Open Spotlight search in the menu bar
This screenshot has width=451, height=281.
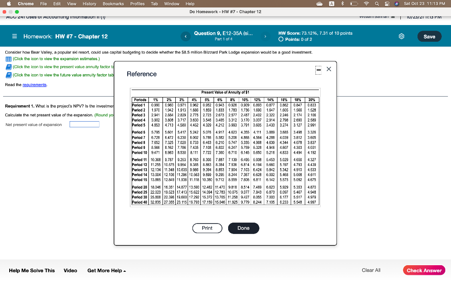[x=377, y=4]
